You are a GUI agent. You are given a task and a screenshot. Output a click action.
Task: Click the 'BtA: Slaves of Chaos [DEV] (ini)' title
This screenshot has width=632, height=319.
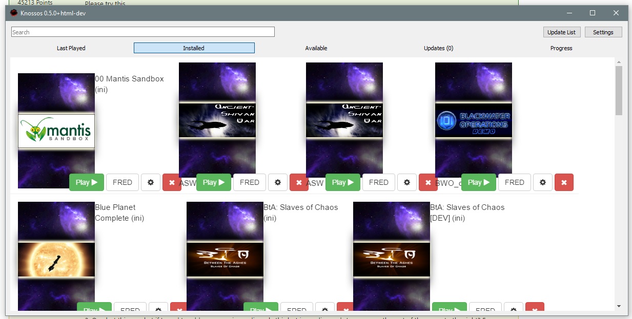tap(467, 212)
